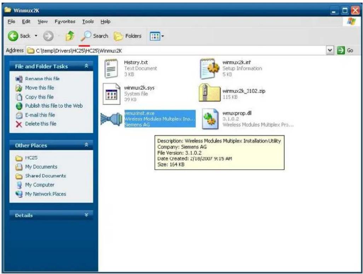Select the wmuxinst.exe connector icon
The image size is (363, 274).
click(111, 119)
